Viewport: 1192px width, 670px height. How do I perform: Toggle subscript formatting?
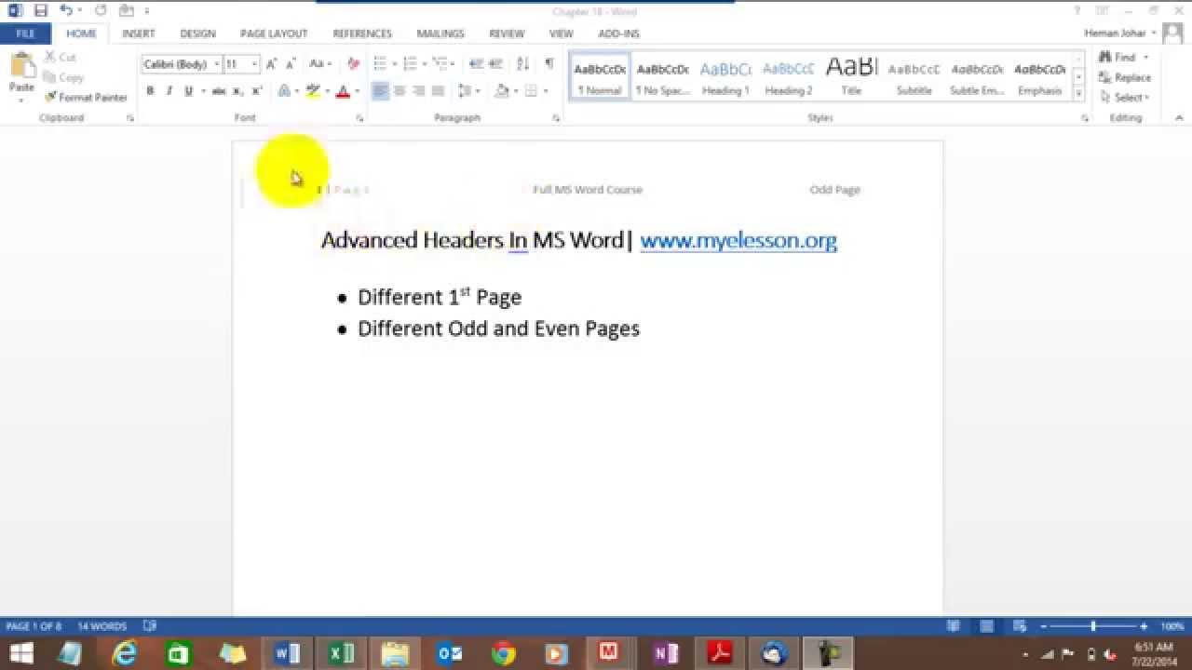click(238, 91)
